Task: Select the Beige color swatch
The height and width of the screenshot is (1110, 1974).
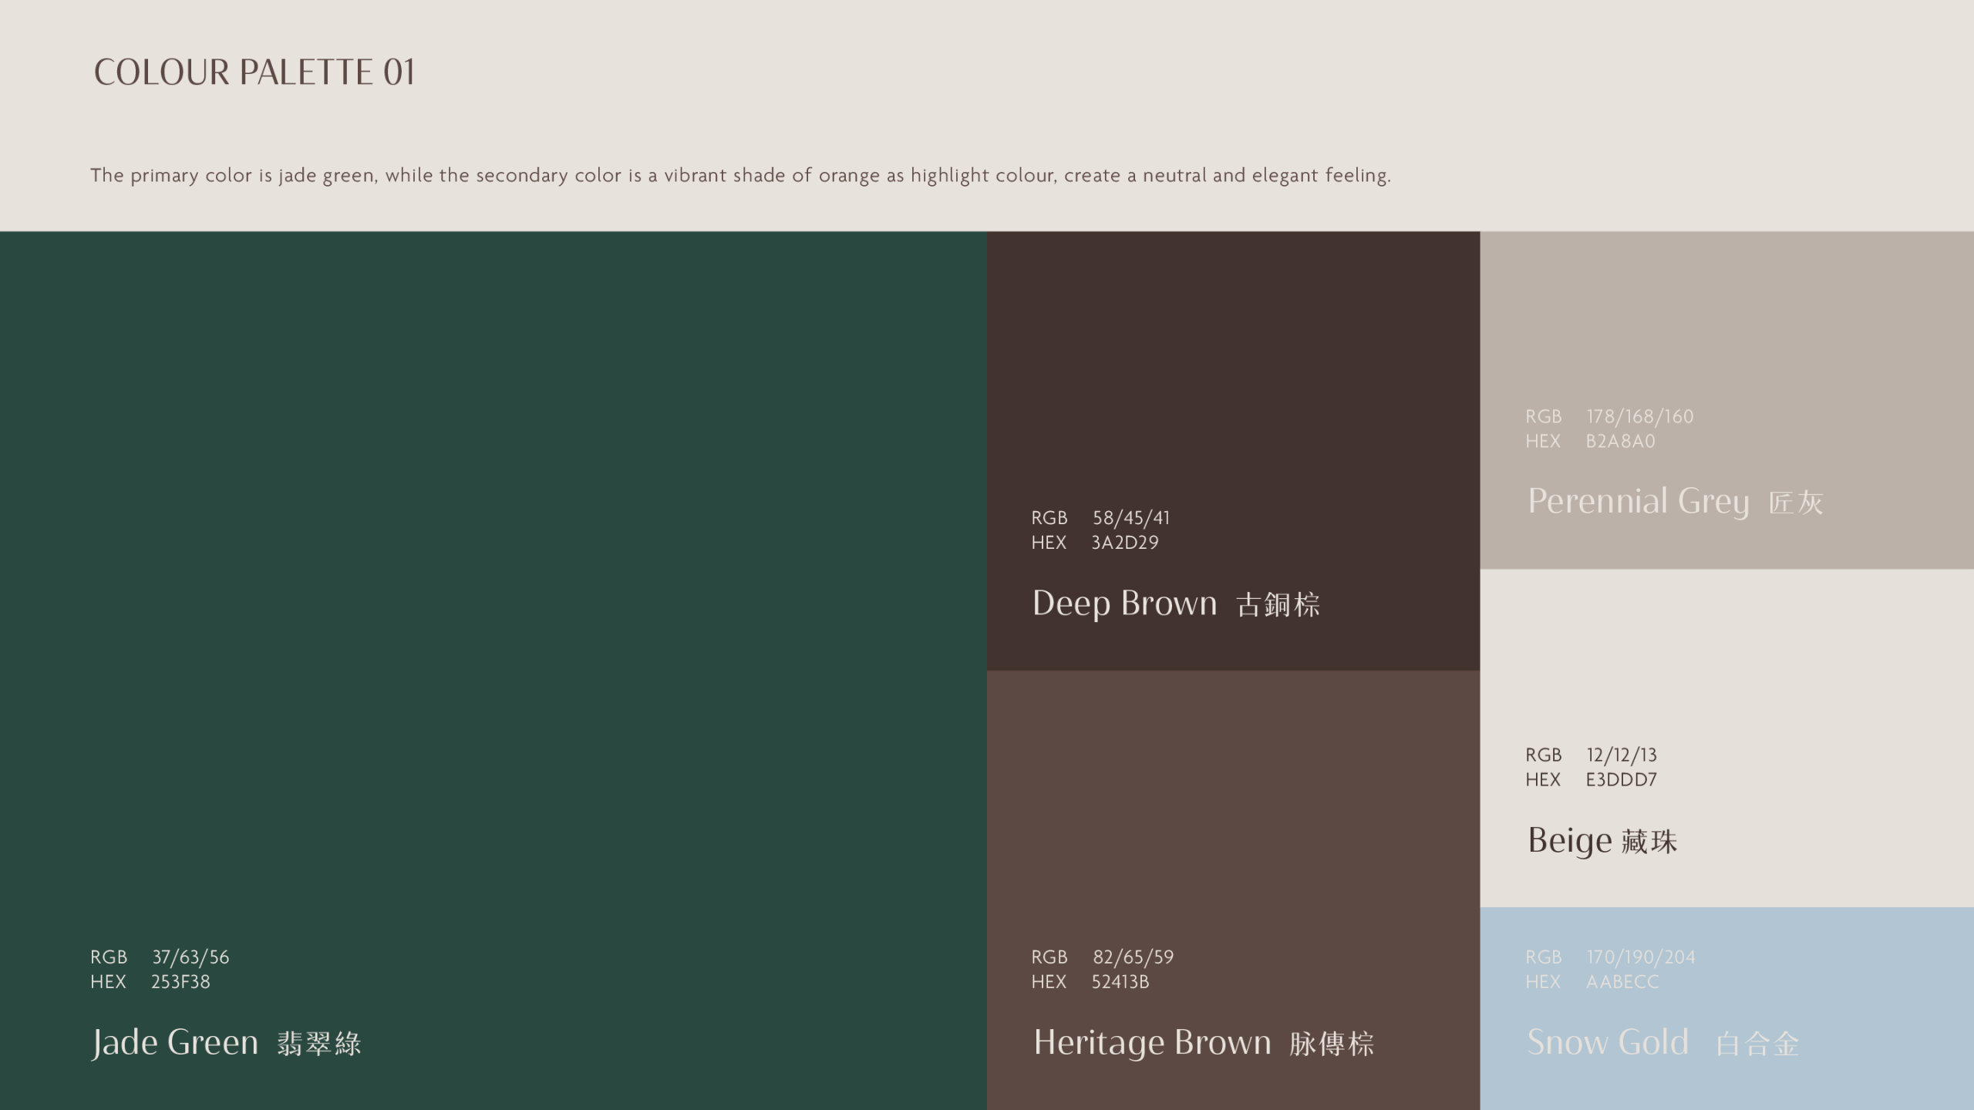Action: point(1726,663)
